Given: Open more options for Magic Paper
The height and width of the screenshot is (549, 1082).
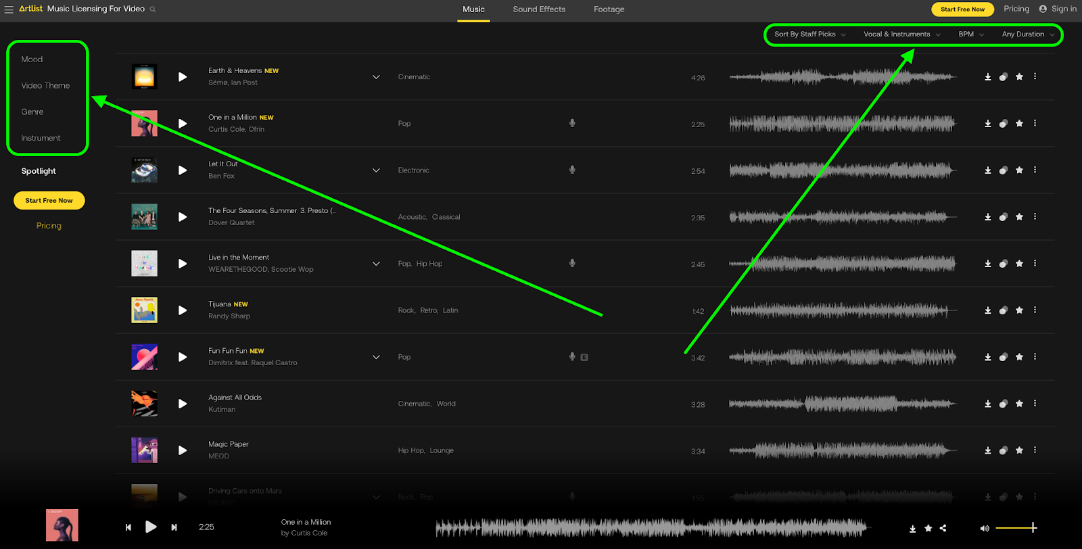Looking at the screenshot, I should 1035,450.
